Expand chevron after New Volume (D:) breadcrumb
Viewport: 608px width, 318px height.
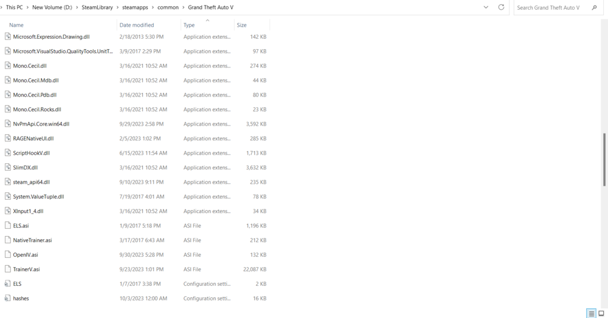click(x=77, y=7)
